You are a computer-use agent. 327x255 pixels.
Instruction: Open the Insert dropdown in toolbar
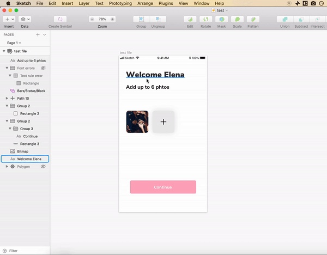click(x=9, y=19)
